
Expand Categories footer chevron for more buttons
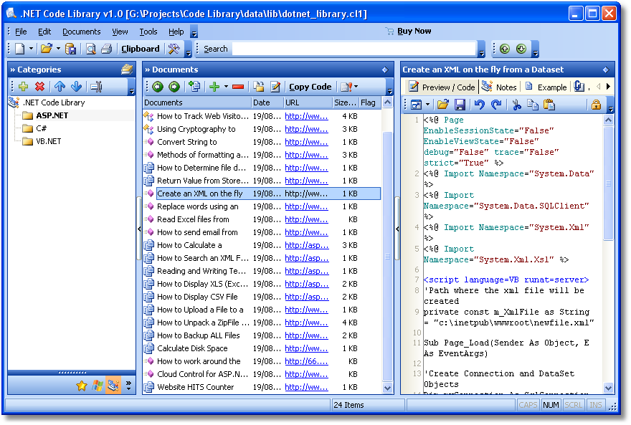[128, 386]
